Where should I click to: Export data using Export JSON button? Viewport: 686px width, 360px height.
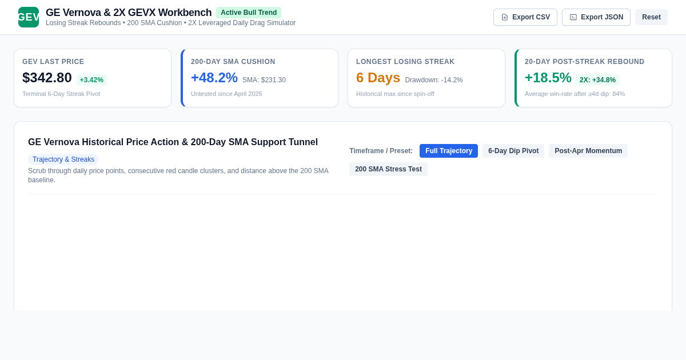(x=596, y=17)
